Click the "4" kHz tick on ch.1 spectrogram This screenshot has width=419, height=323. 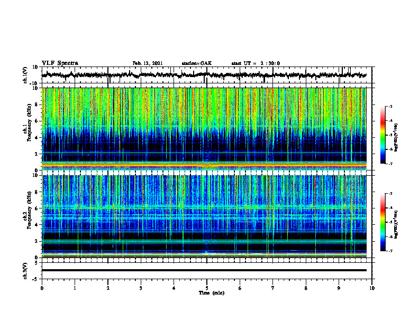coord(37,138)
